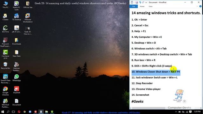Expand Customize Quick Access Toolbar dropdown

pyautogui.click(x=146, y=3)
